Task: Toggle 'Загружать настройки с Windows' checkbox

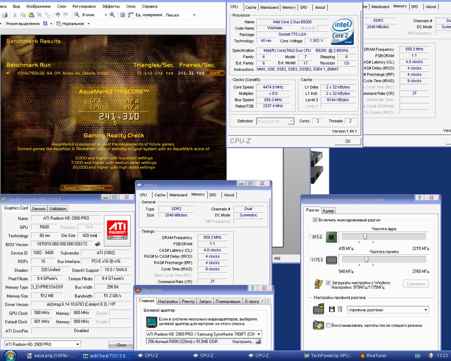Action: tap(328, 283)
